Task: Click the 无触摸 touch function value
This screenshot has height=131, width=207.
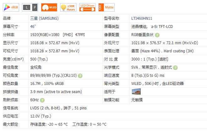Action: click(137, 100)
